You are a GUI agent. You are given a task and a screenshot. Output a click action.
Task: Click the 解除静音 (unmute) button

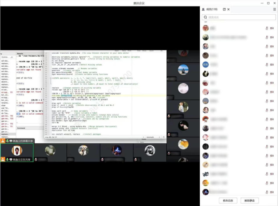(253, 200)
